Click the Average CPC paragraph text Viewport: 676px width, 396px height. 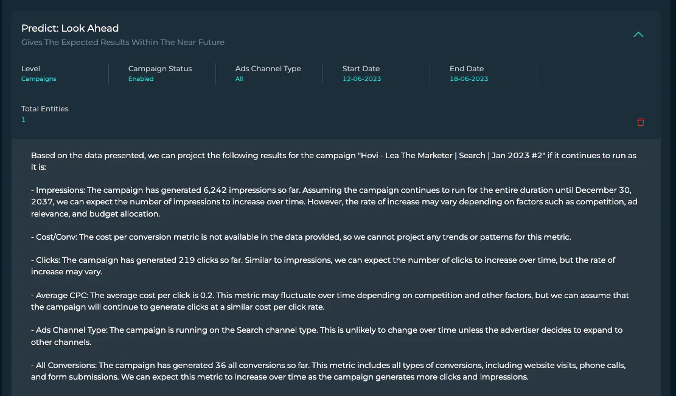330,301
